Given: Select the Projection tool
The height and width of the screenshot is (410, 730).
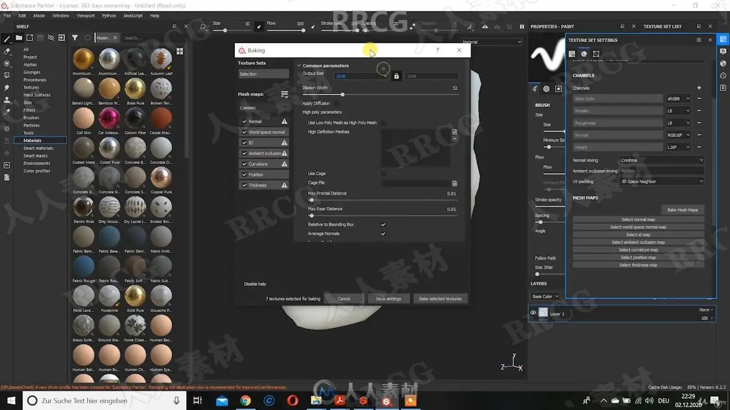Looking at the screenshot, I should click(7, 63).
